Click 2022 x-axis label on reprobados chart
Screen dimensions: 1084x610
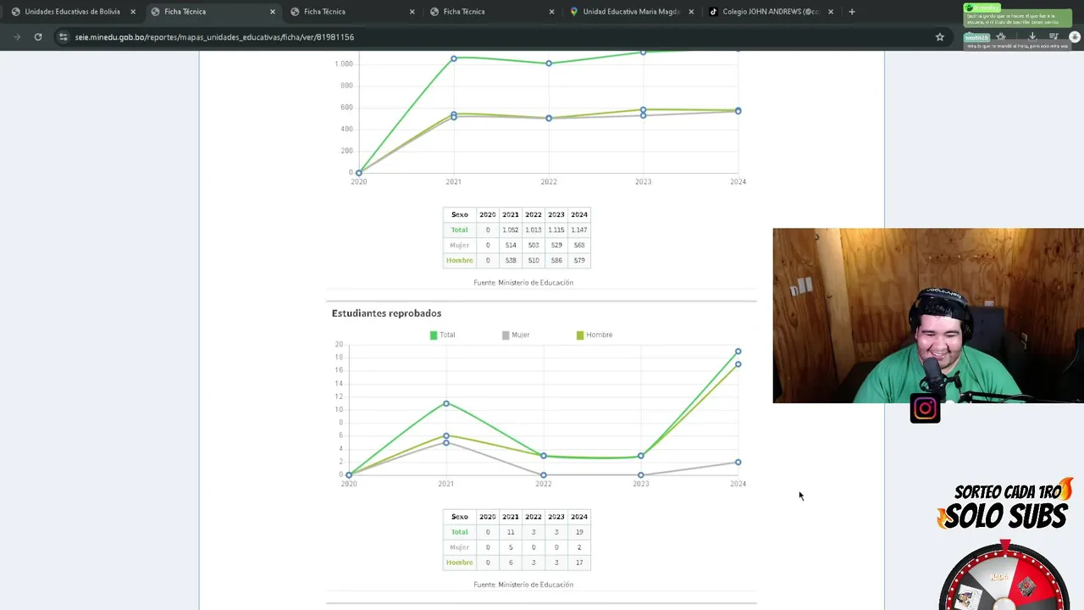(544, 484)
